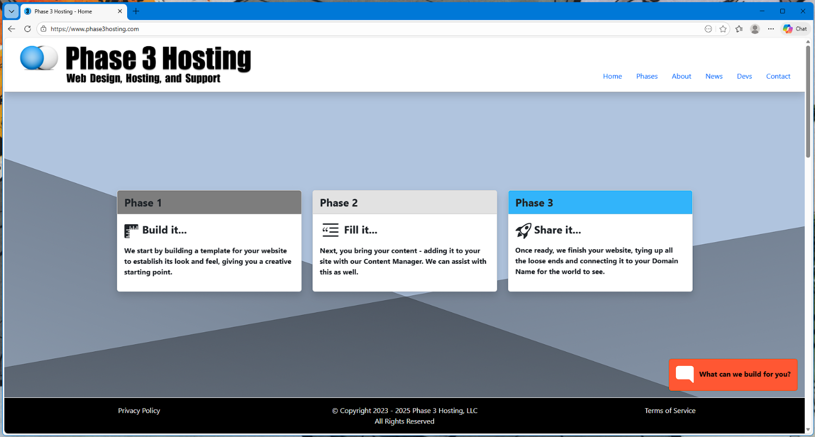Reload the page with refresh icon
Screen dimensions: 815x437
pyautogui.click(x=28, y=29)
